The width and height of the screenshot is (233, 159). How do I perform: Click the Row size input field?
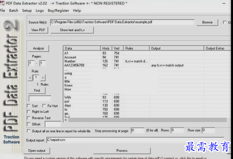(208, 130)
